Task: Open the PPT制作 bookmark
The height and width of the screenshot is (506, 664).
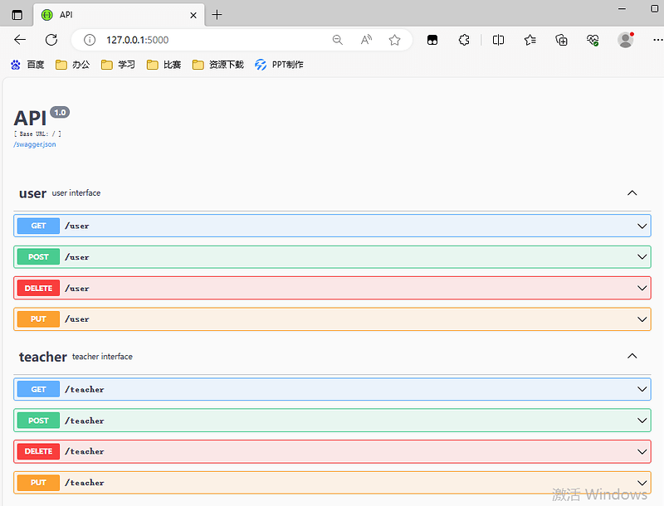Action: click(x=279, y=65)
